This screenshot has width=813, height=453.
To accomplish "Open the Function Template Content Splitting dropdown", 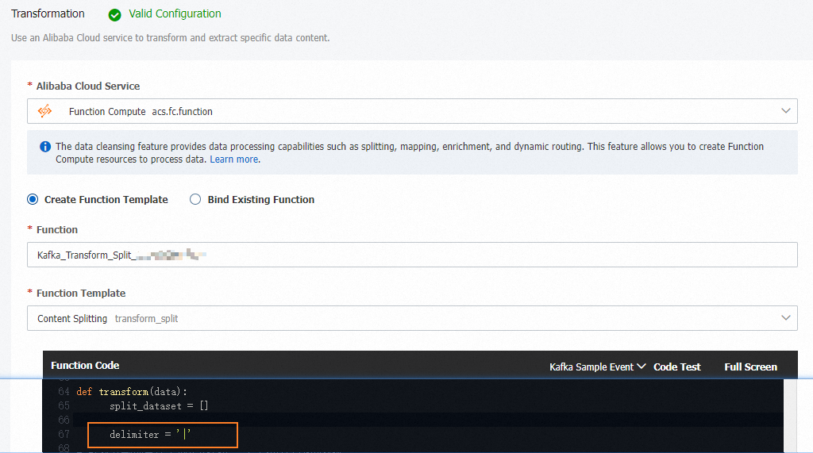I will click(x=412, y=318).
